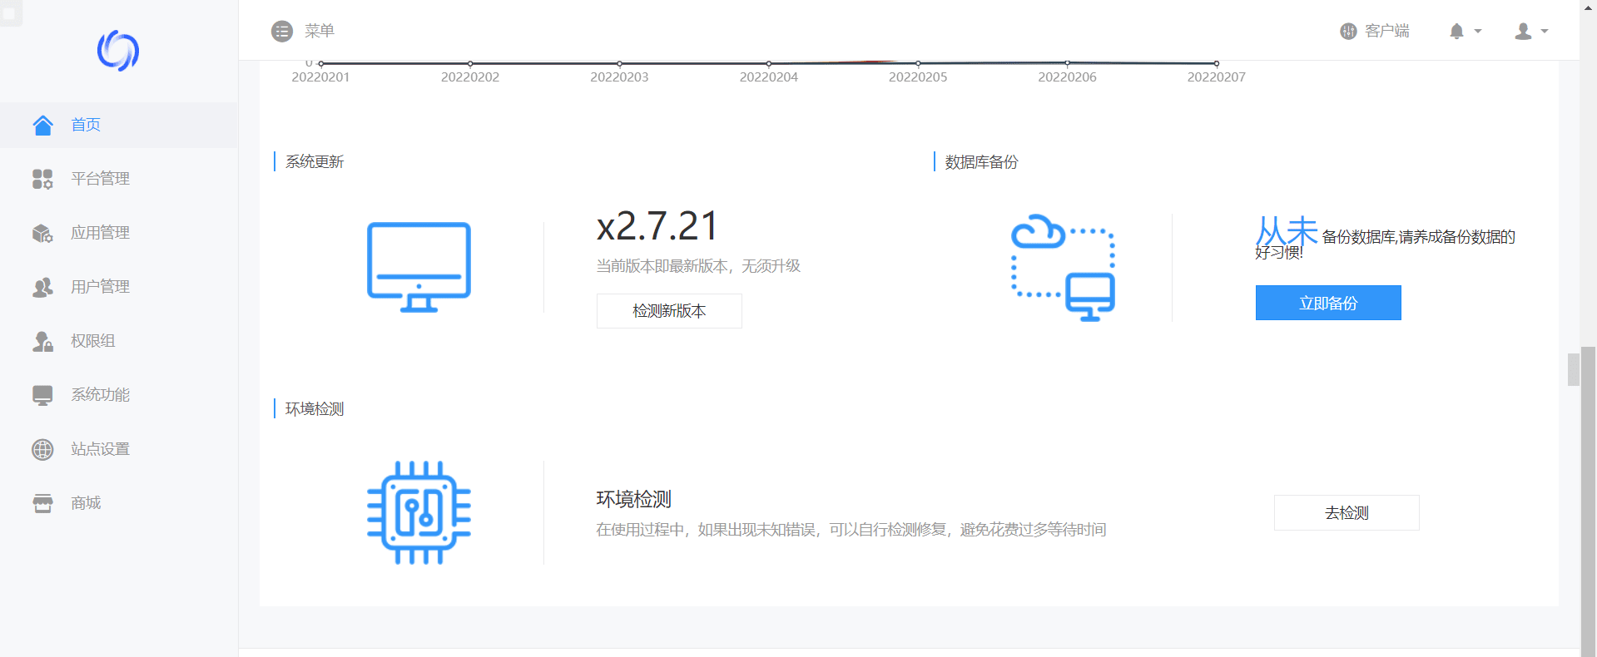Open 权限组 in the sidebar
The width and height of the screenshot is (1597, 657).
pyautogui.click(x=119, y=341)
